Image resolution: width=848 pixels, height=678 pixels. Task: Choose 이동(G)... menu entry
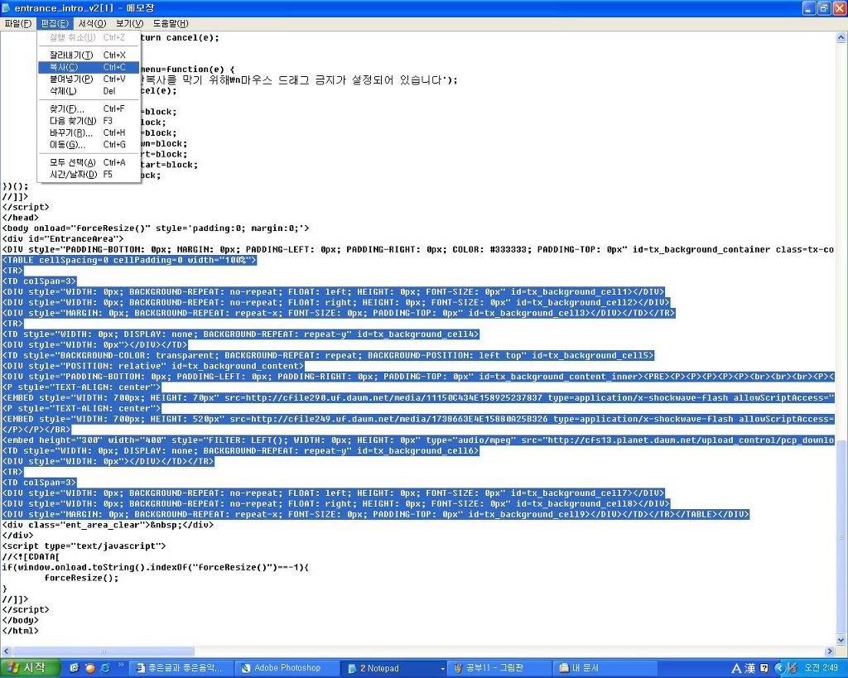[x=89, y=144]
